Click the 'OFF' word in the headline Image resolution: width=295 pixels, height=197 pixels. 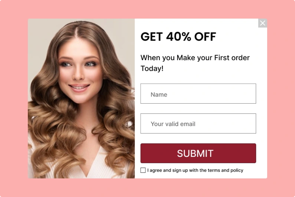205,36
